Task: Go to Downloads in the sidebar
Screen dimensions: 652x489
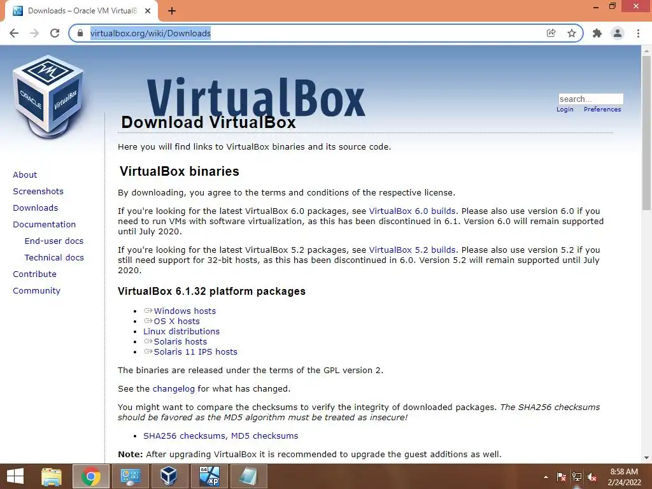Action: click(x=36, y=208)
